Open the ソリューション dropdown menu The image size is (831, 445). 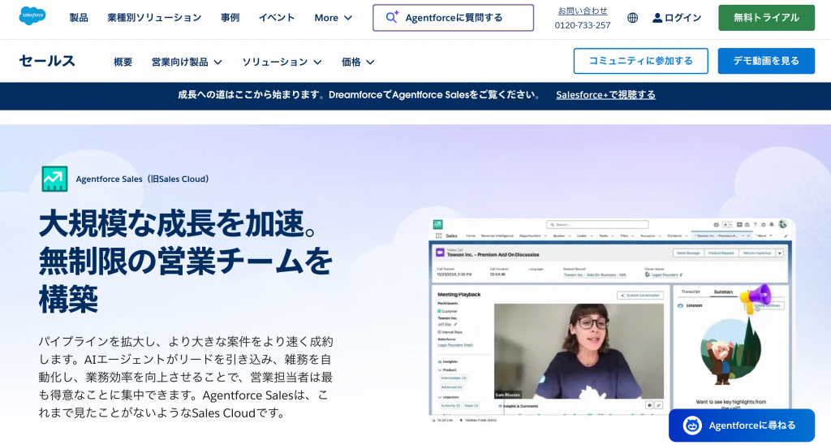point(282,62)
